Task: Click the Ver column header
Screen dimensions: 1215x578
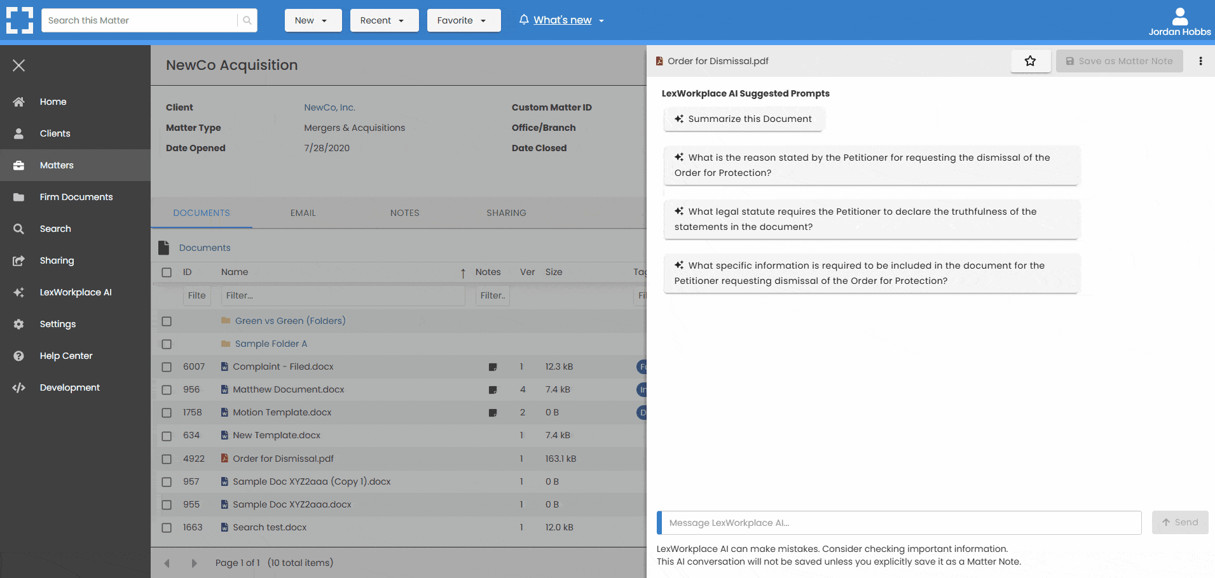Action: point(527,272)
